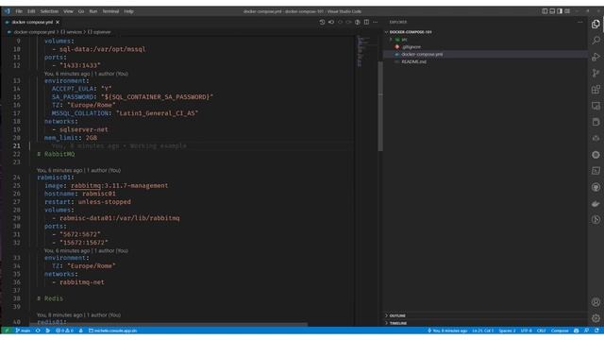Click Split Editor Right icon
The height and width of the screenshot is (340, 604).
pyautogui.click(x=366, y=23)
